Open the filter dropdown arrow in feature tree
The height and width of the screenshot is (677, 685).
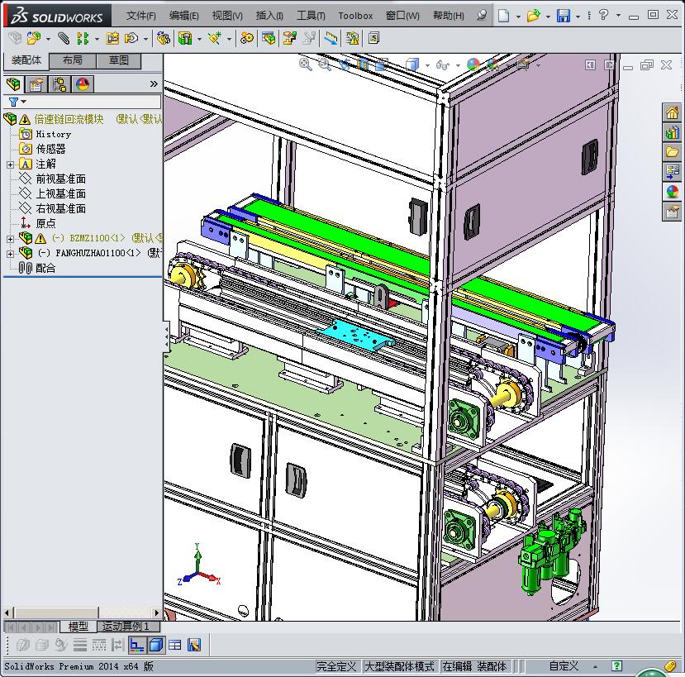coord(24,102)
